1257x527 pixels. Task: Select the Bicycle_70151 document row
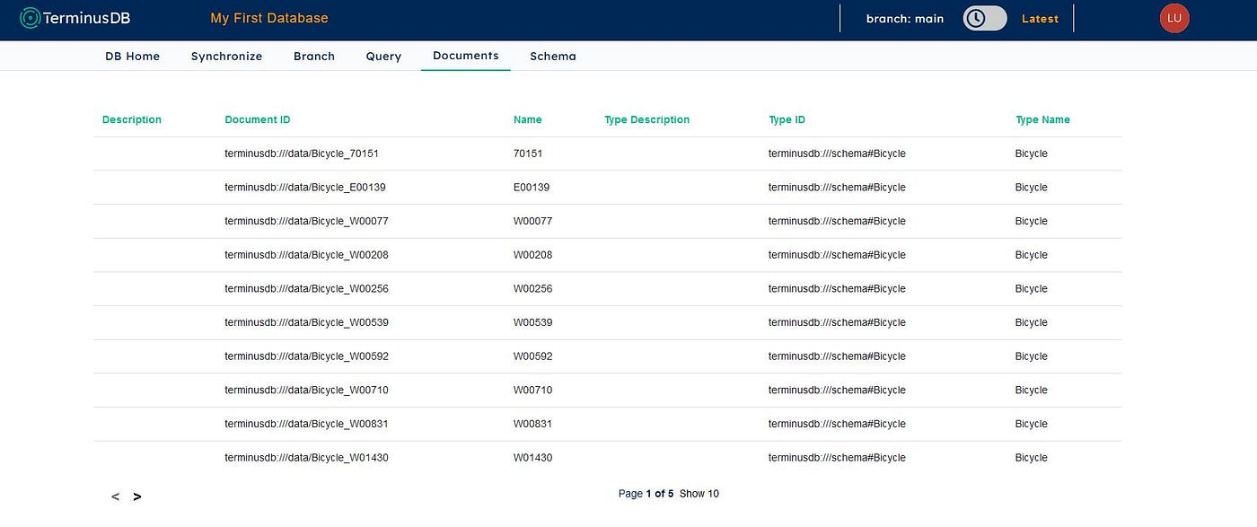302,153
